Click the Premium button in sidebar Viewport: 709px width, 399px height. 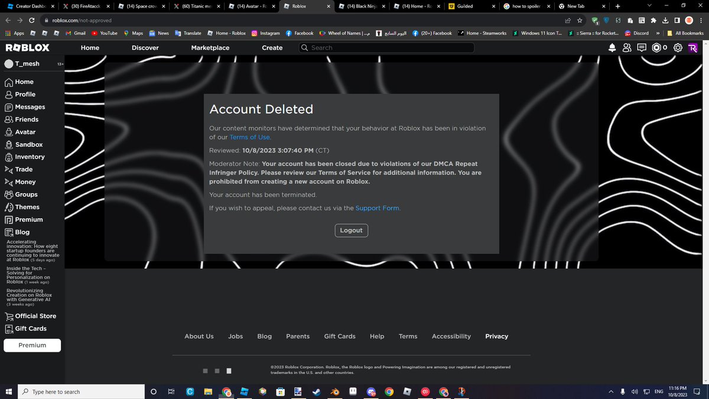(32, 345)
